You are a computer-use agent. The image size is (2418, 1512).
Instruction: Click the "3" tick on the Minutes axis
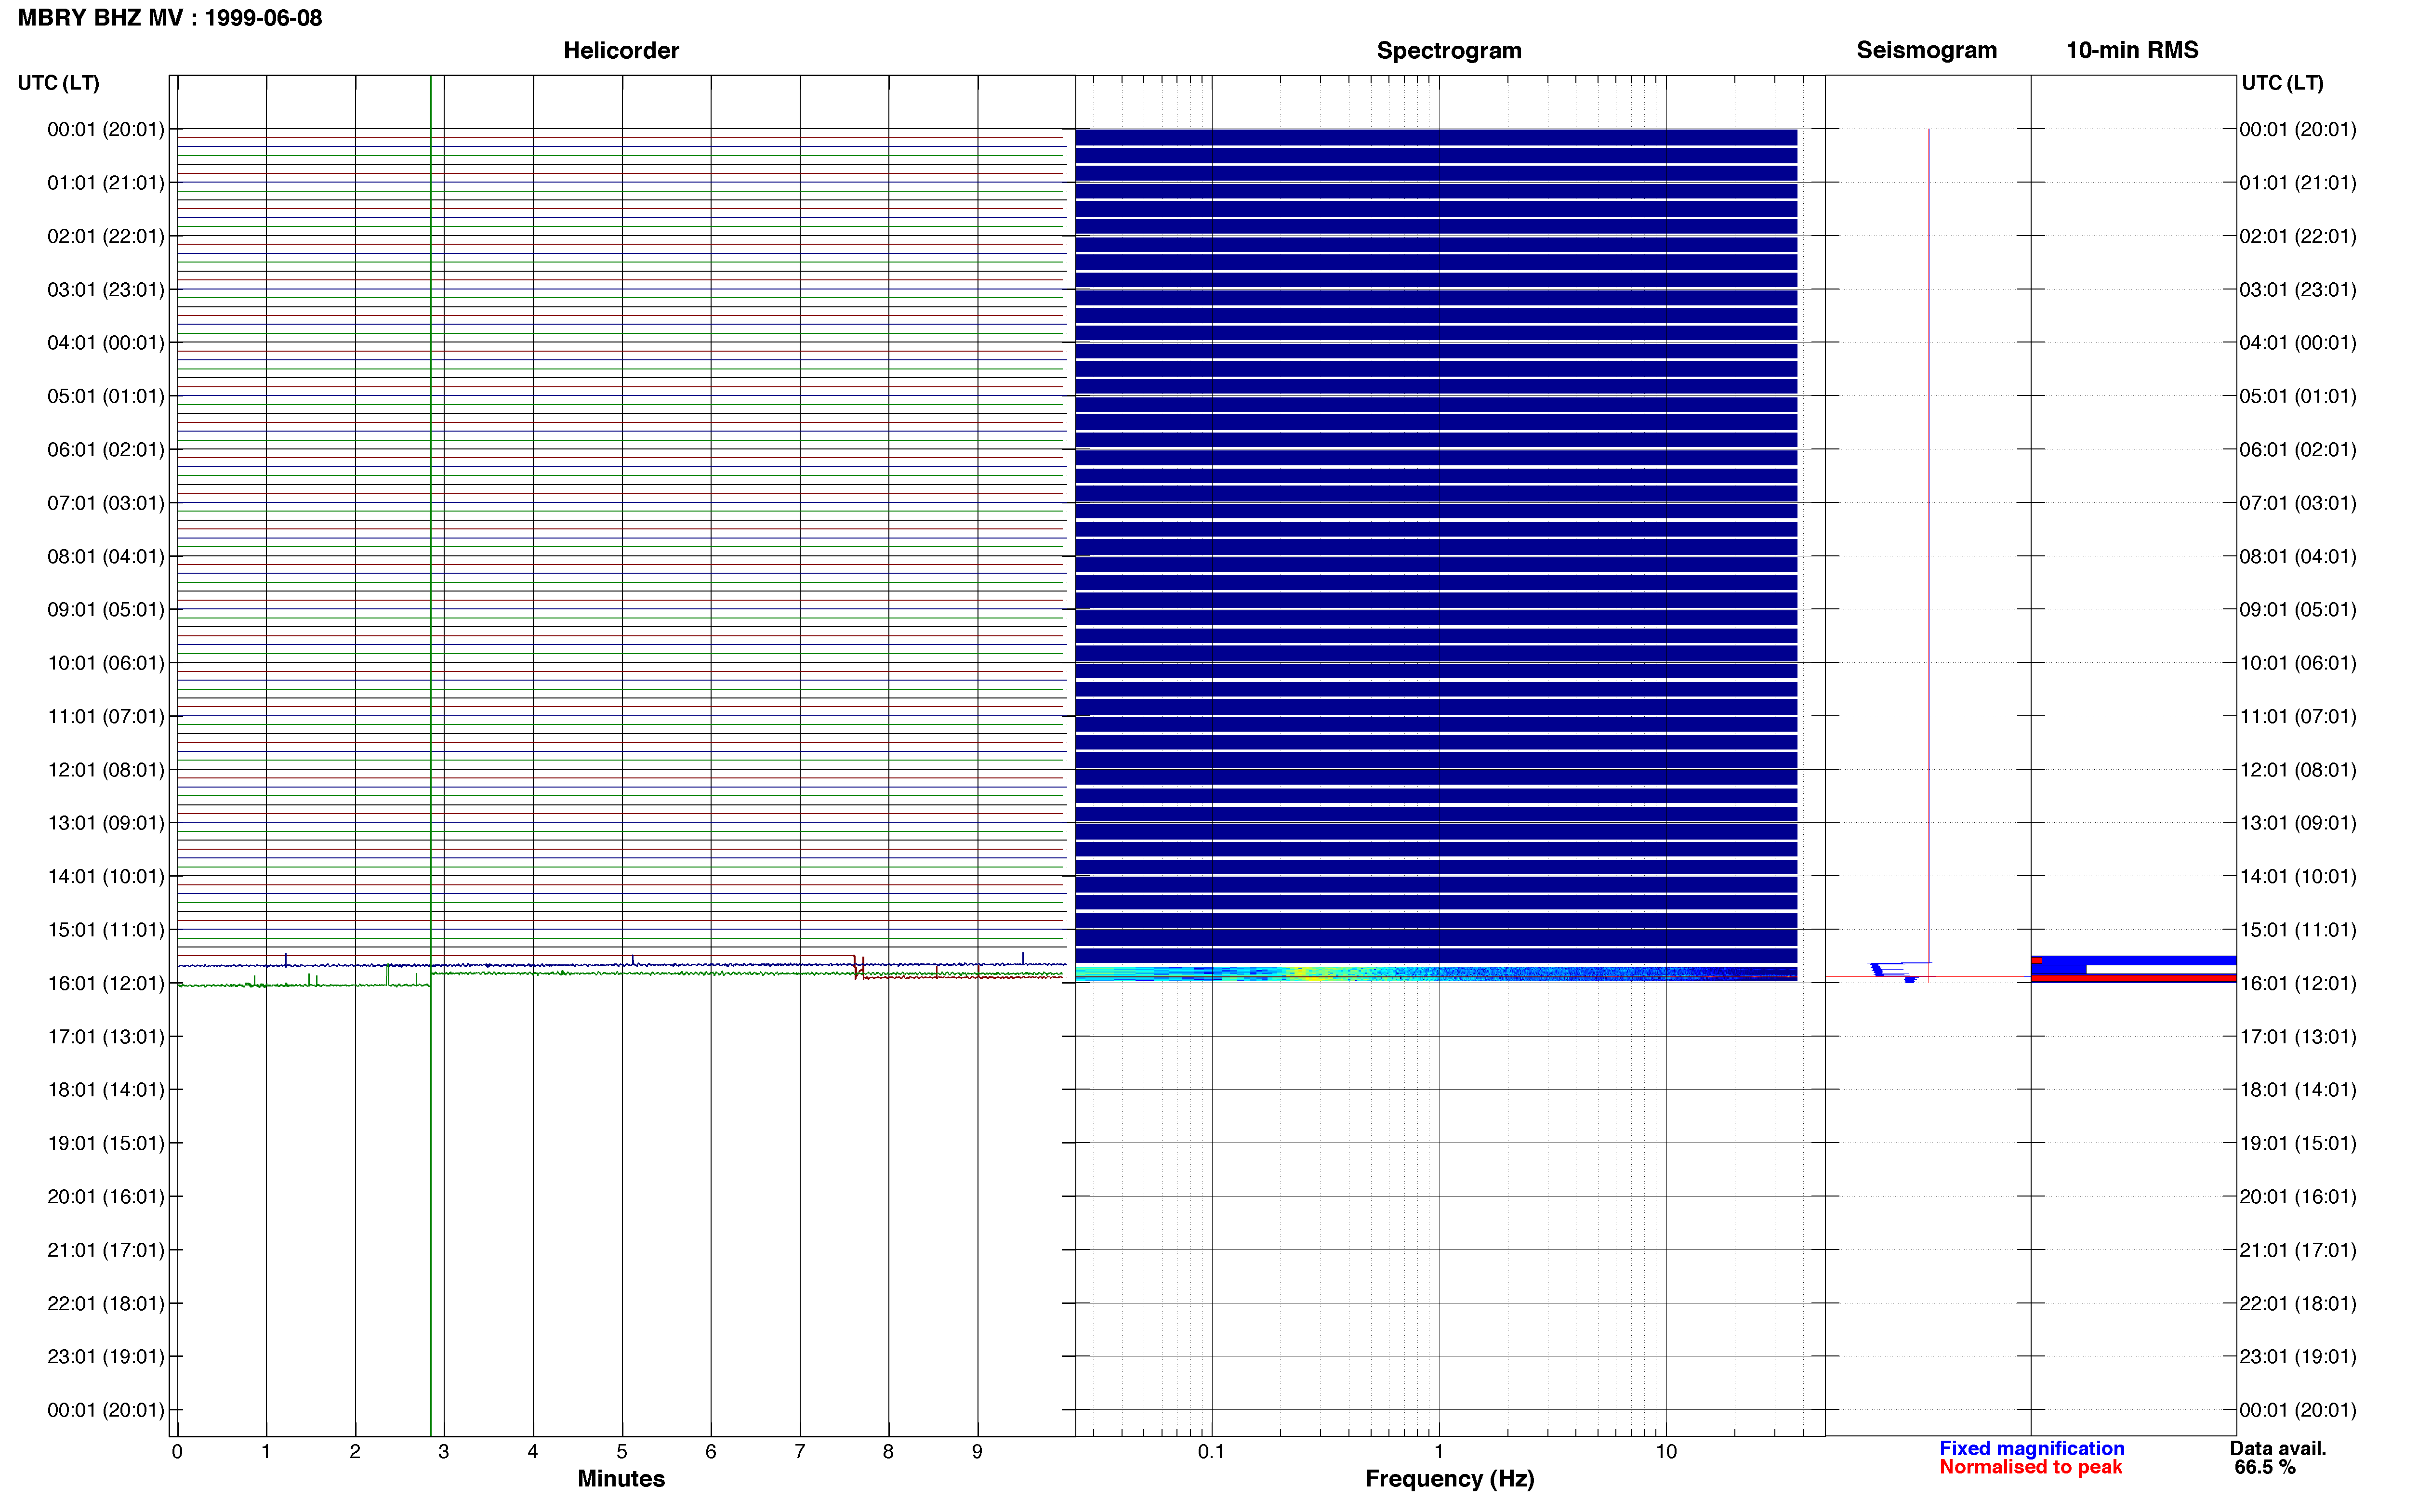(444, 1452)
